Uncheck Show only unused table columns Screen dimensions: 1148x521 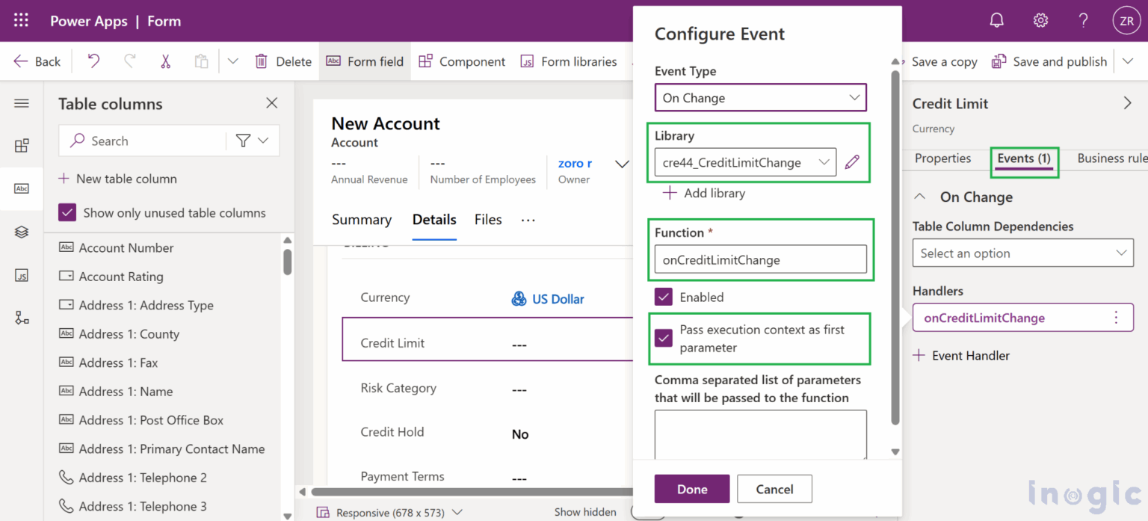[x=67, y=212]
